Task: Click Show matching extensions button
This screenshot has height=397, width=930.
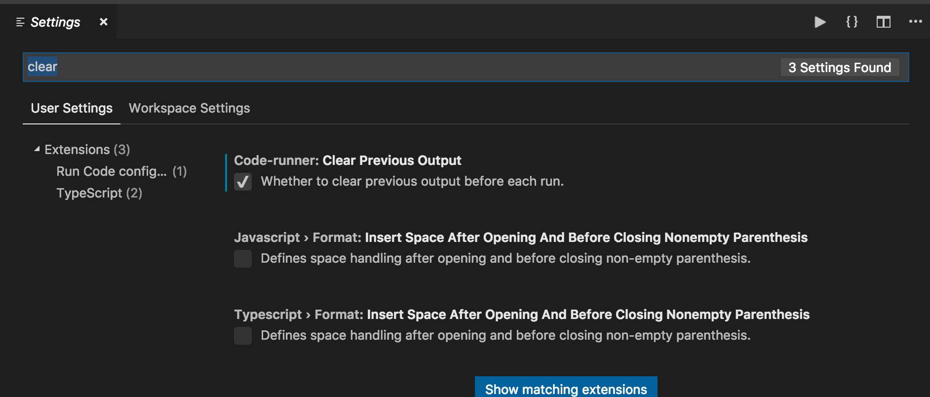Action: pyautogui.click(x=566, y=389)
